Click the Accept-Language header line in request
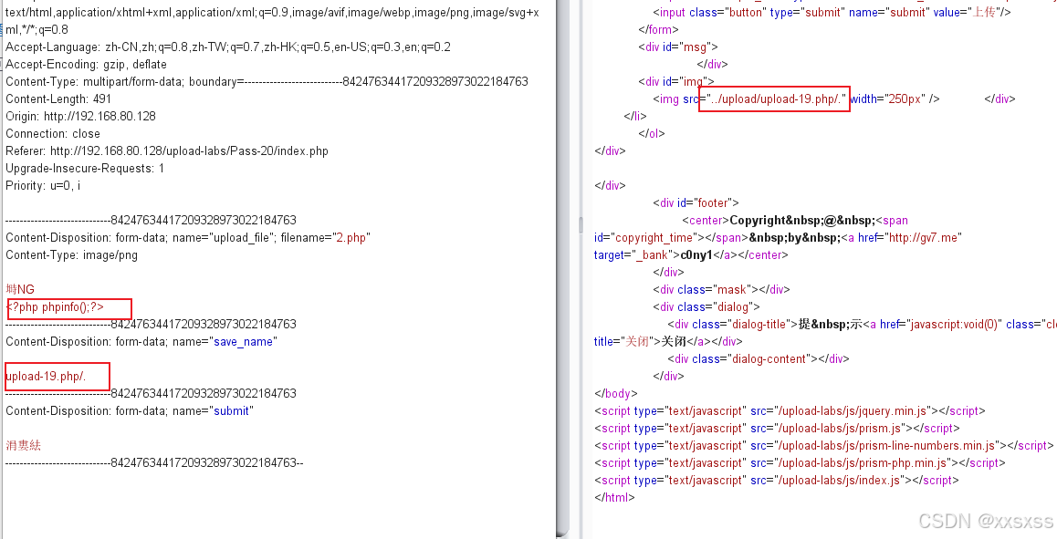This screenshot has width=1057, height=539. click(228, 47)
